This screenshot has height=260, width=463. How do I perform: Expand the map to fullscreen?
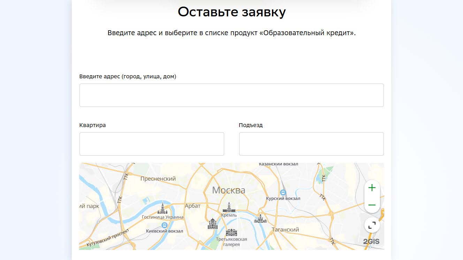(372, 226)
